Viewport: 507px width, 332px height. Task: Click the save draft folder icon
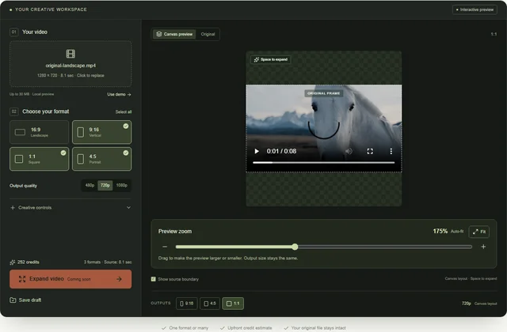coord(13,300)
